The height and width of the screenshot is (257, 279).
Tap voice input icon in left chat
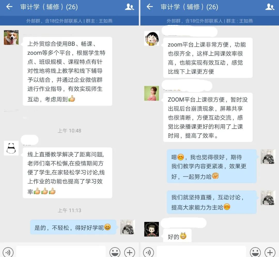click(x=8, y=252)
